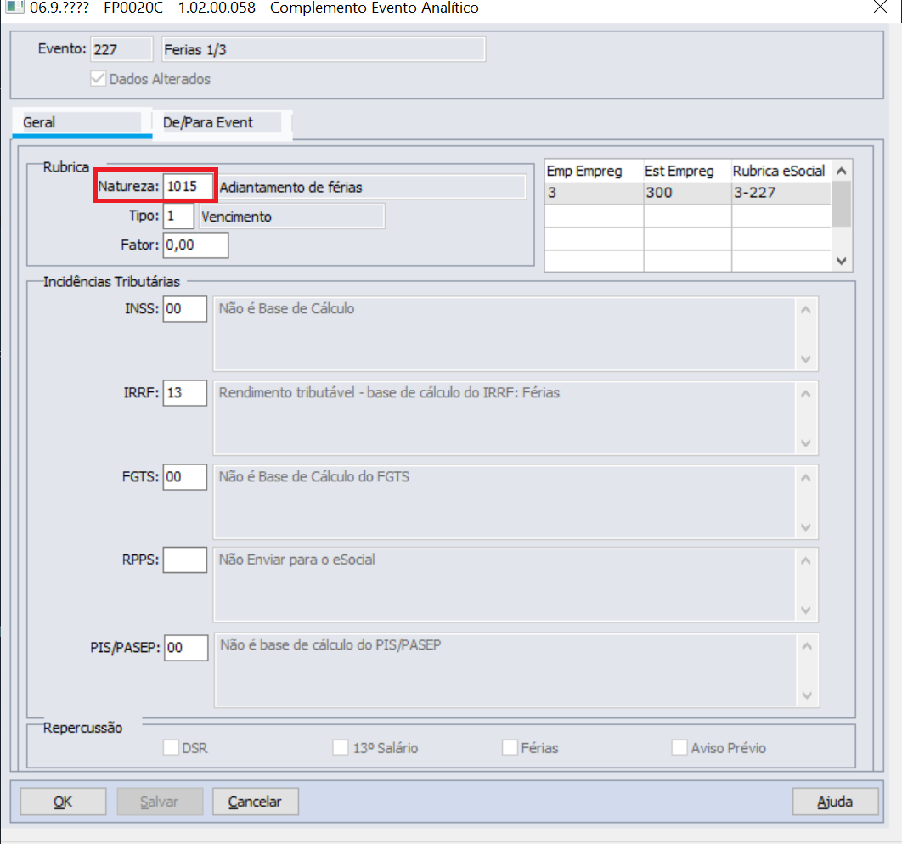Click the Salvar button
This screenshot has width=902, height=844.
[160, 802]
